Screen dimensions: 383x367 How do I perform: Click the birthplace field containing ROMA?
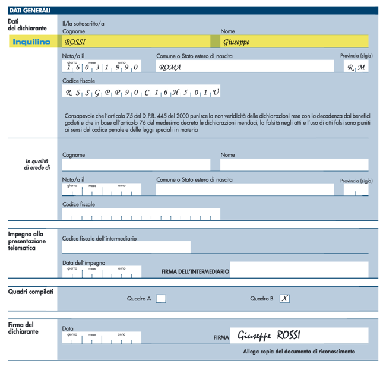(245, 67)
